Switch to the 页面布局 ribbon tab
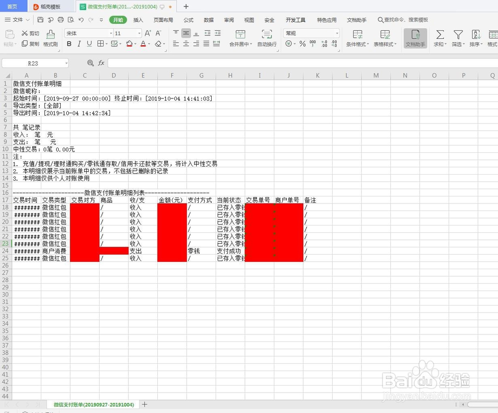This screenshot has height=413, width=498. coord(163,20)
